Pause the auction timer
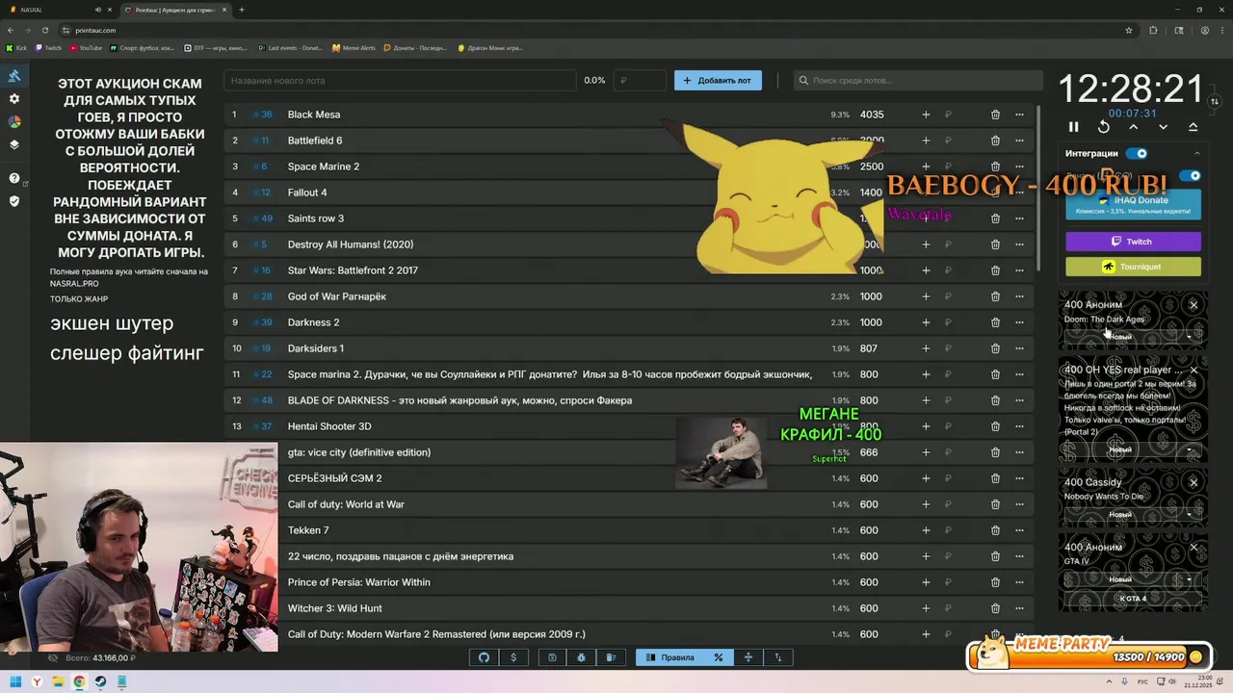The width and height of the screenshot is (1233, 693). (x=1074, y=127)
